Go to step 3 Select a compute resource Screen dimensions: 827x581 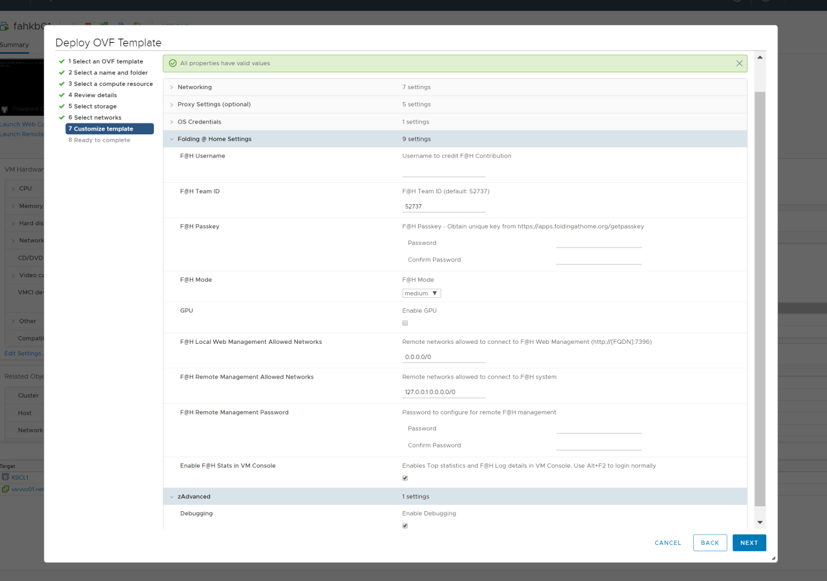tap(111, 84)
